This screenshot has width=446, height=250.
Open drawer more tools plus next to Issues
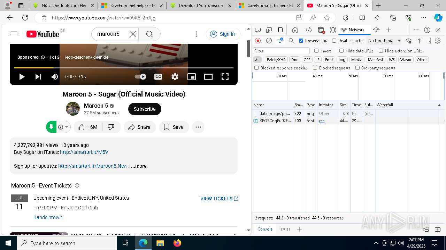299,229
